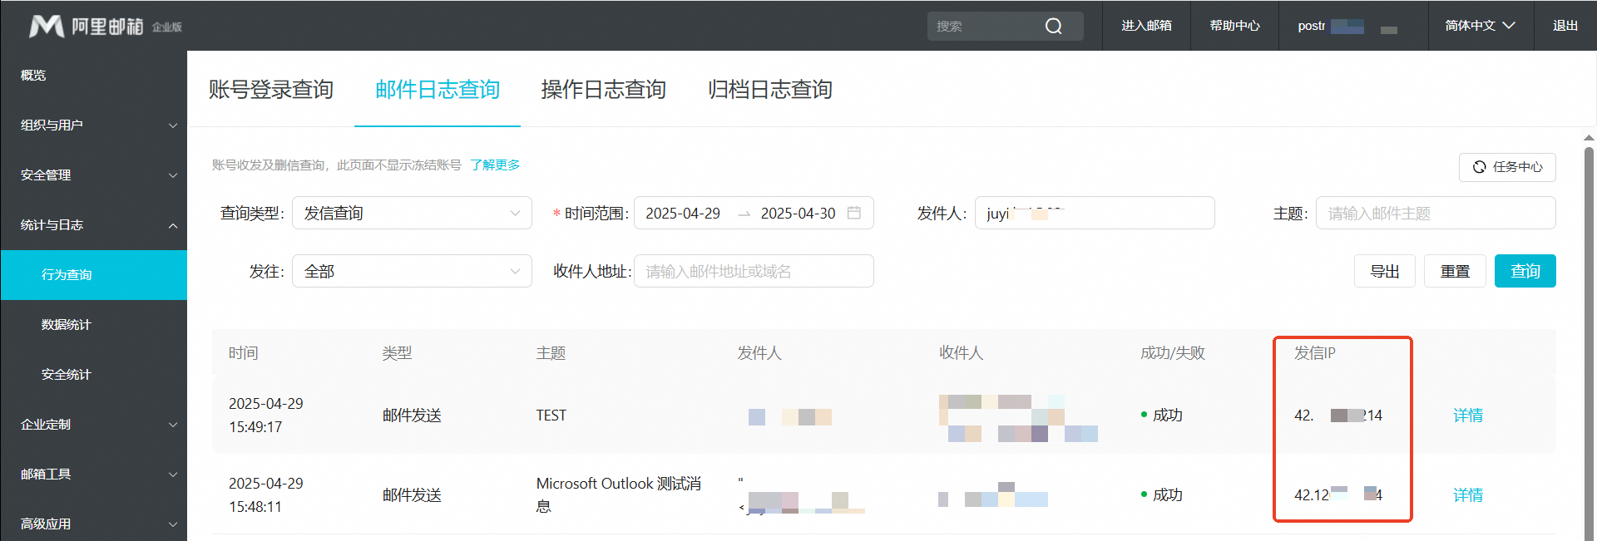Expand the 邮箱工具 menu

pyautogui.click(x=93, y=475)
